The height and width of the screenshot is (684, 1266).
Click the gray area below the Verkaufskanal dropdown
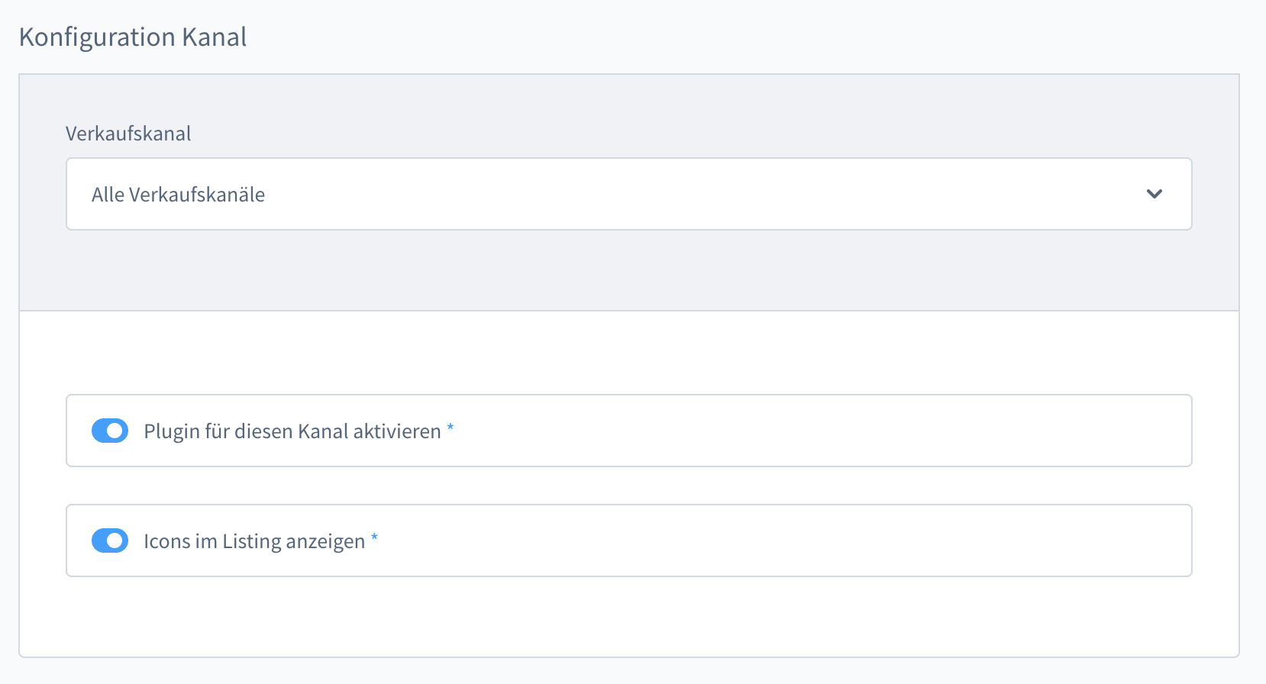tap(628, 271)
